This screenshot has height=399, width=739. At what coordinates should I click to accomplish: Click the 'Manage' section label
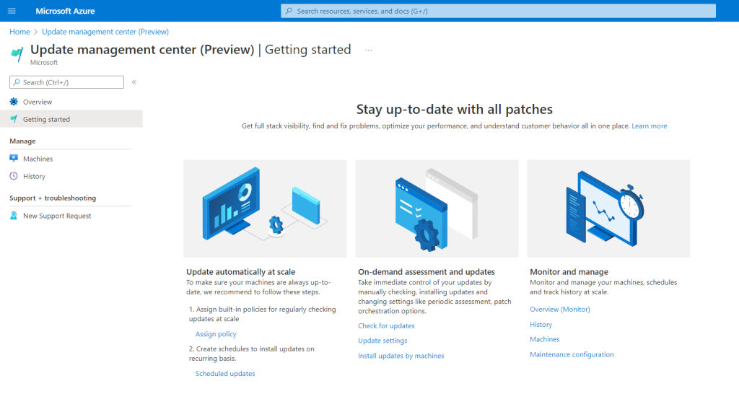(x=22, y=141)
